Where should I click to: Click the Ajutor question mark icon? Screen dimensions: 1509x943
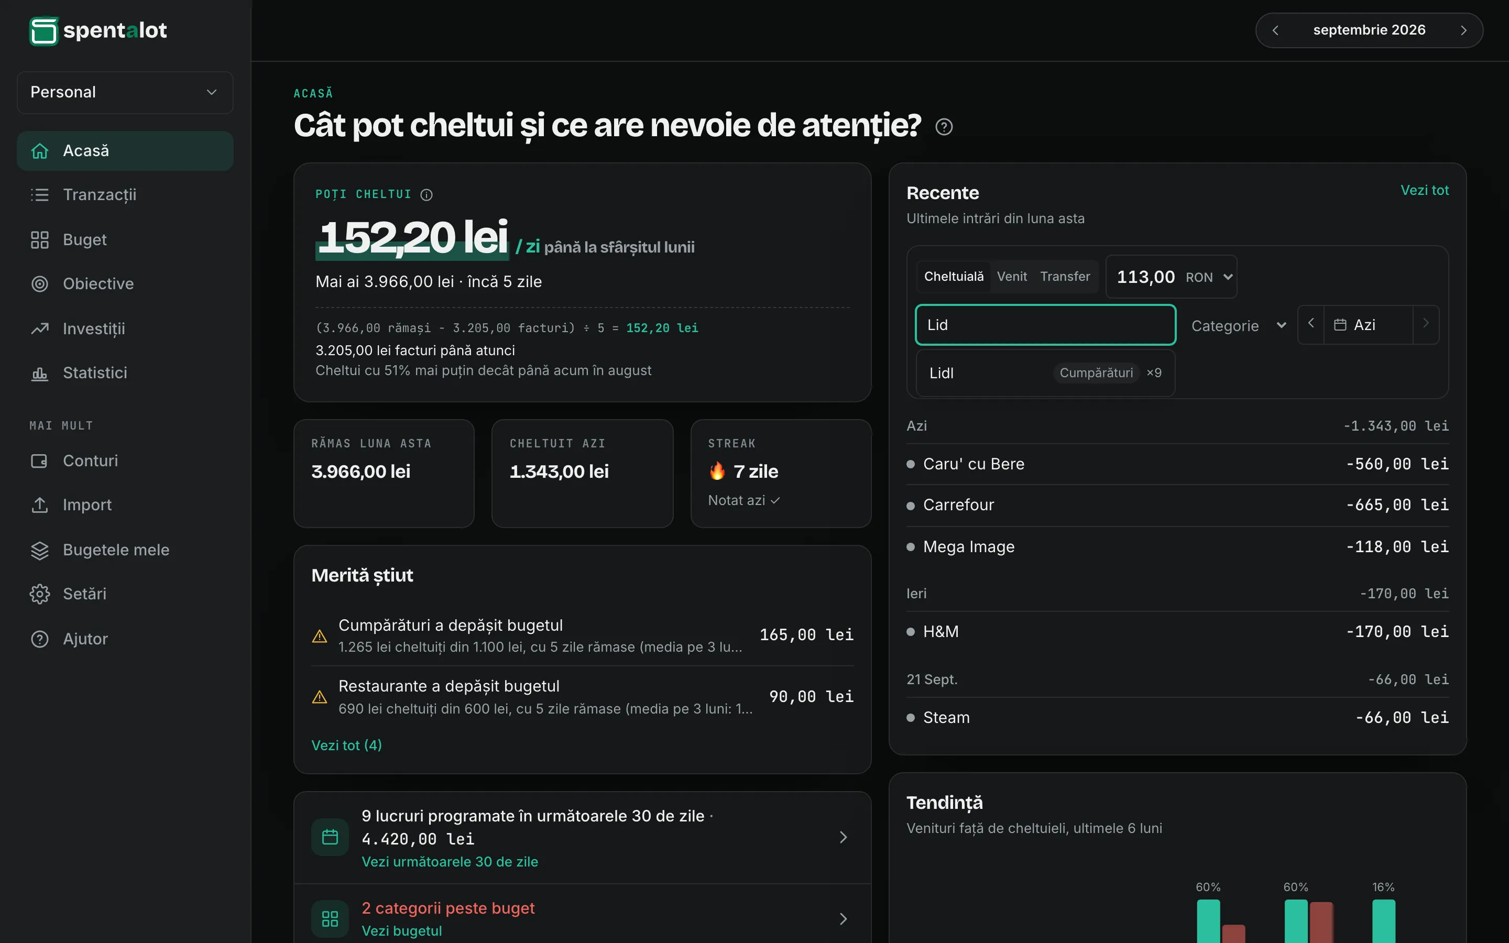[40, 639]
